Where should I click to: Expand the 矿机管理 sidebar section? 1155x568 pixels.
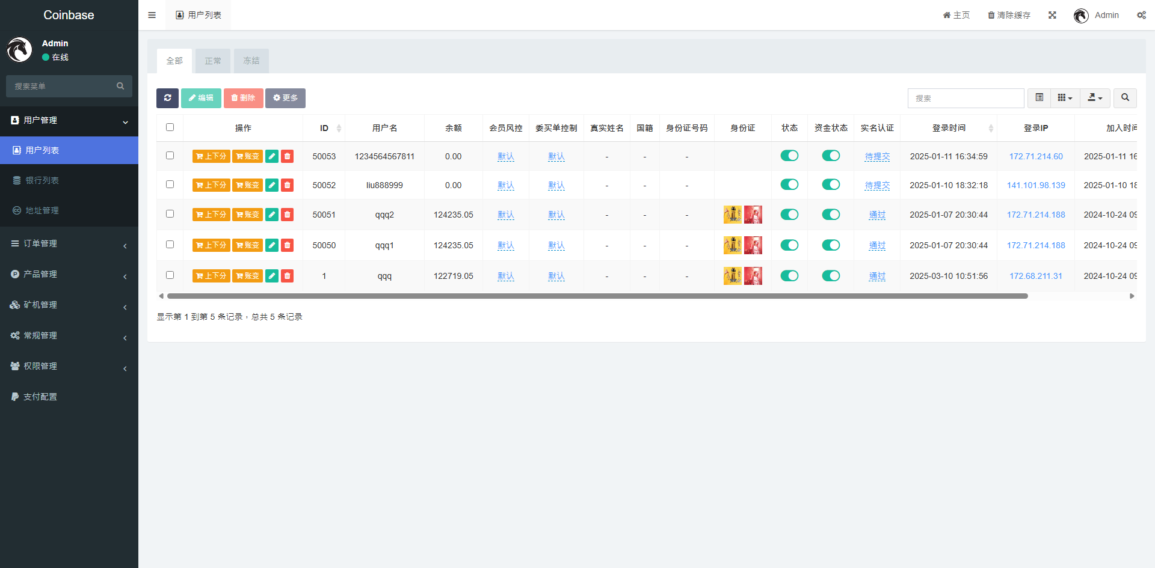(x=69, y=305)
